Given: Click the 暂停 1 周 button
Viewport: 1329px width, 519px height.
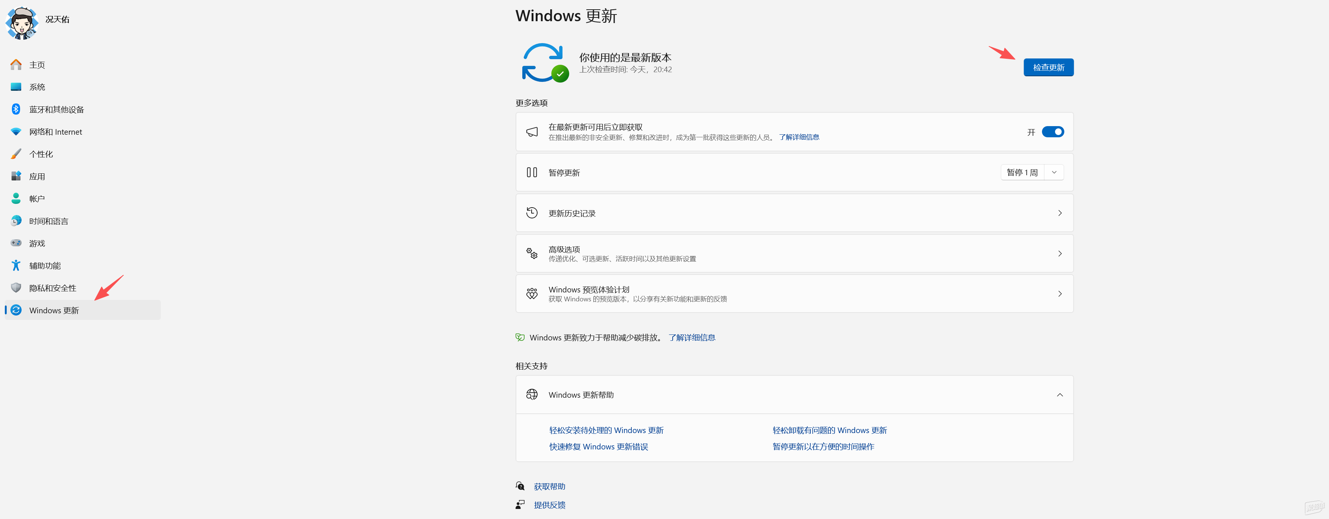Looking at the screenshot, I should pos(1022,172).
